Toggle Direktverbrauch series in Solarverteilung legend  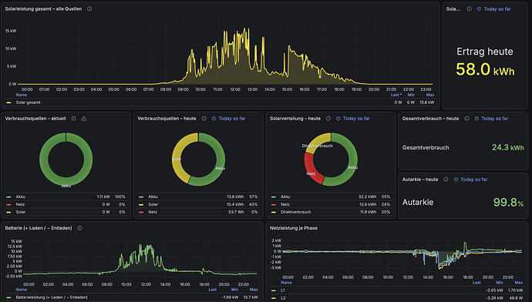click(295, 212)
